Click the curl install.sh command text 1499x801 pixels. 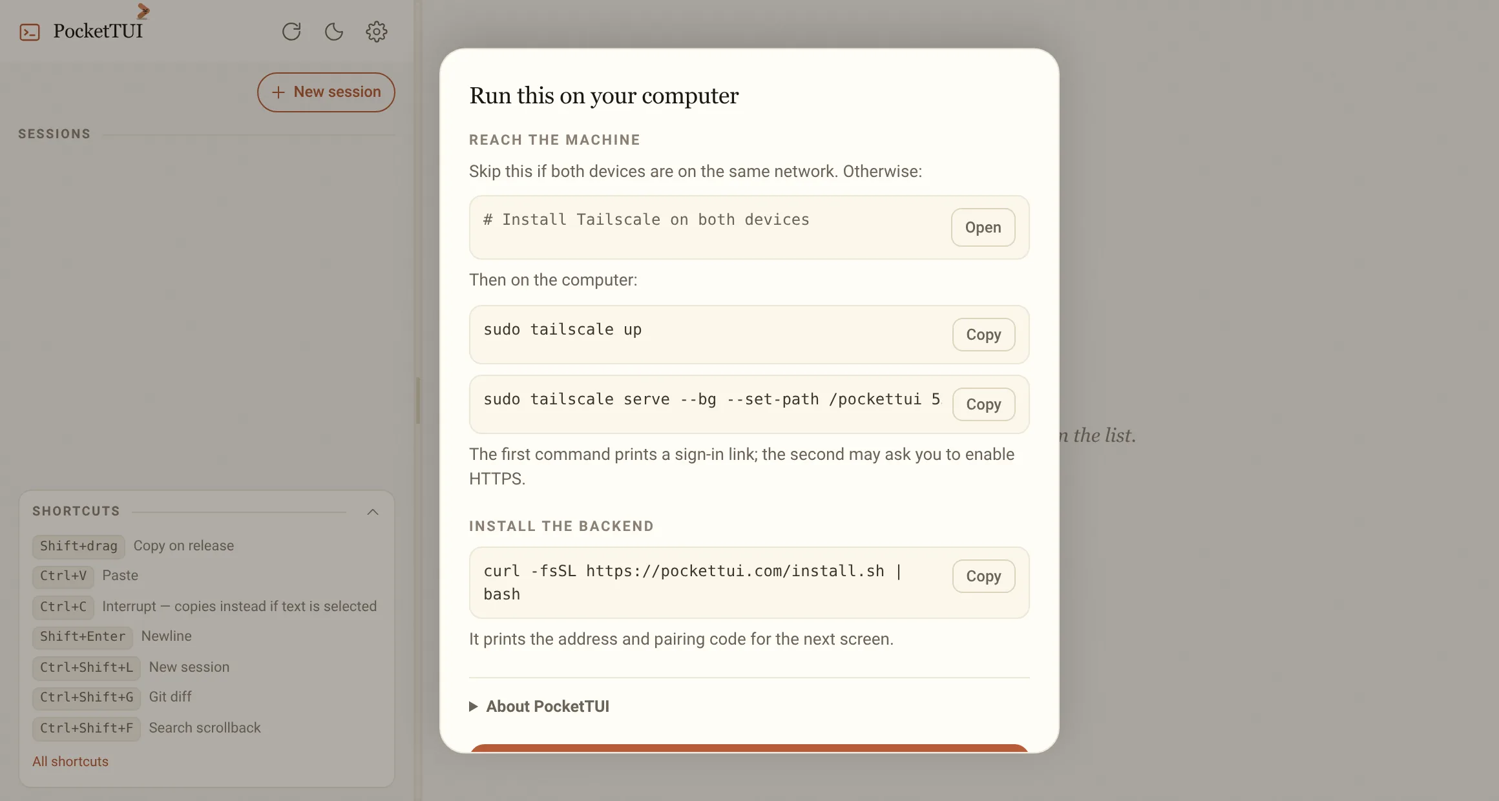693,583
